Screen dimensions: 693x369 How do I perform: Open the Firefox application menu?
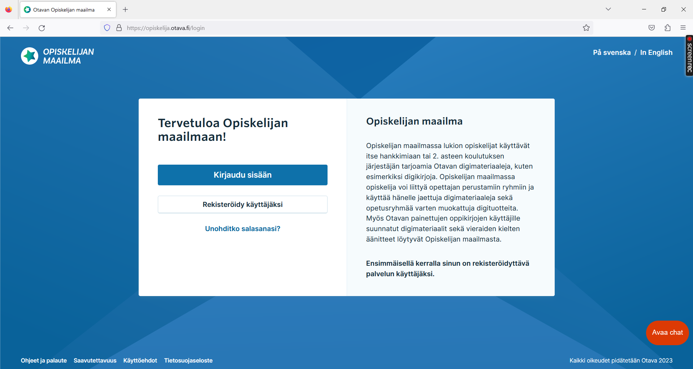click(x=683, y=28)
